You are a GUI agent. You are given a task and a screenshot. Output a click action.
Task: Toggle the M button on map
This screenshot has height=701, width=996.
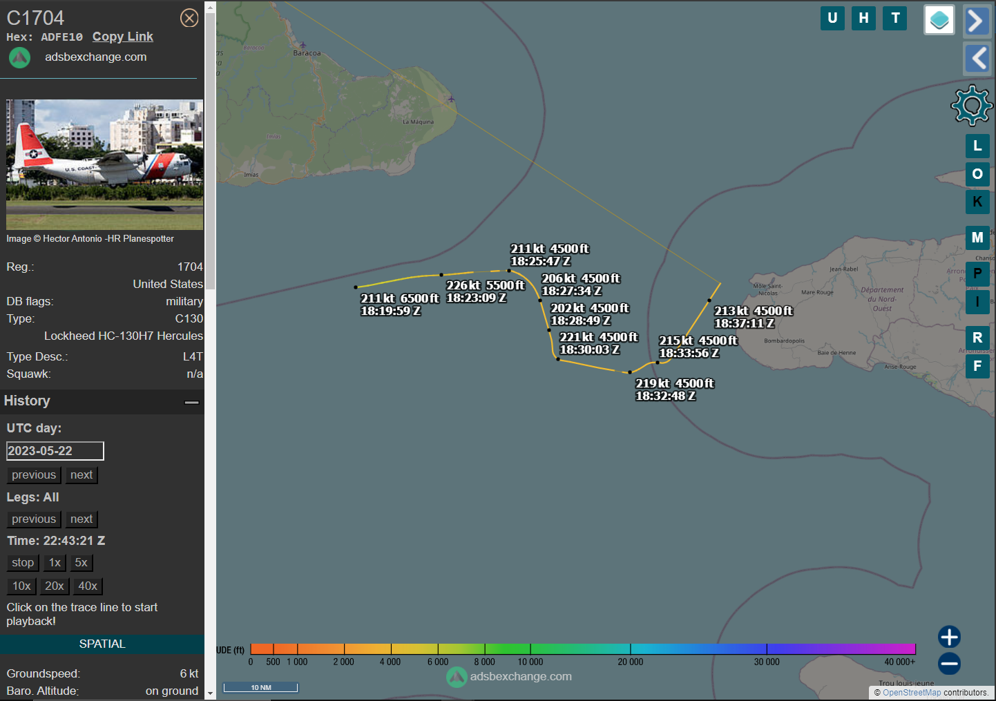coord(977,238)
